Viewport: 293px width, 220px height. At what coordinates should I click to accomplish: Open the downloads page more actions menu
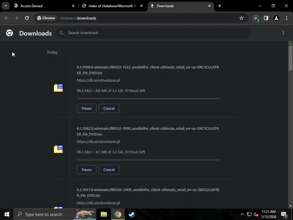coord(283,33)
